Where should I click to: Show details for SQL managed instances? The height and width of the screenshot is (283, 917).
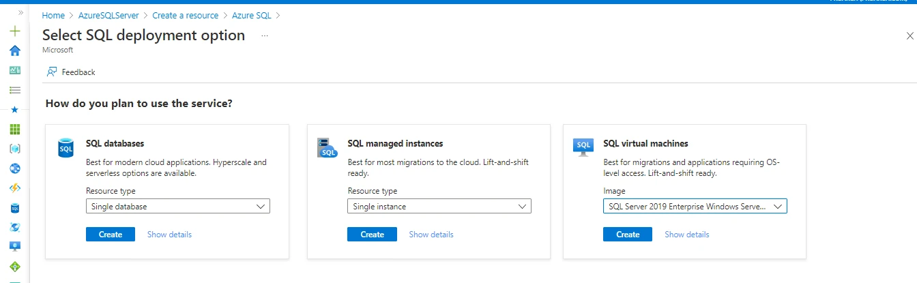pos(431,234)
